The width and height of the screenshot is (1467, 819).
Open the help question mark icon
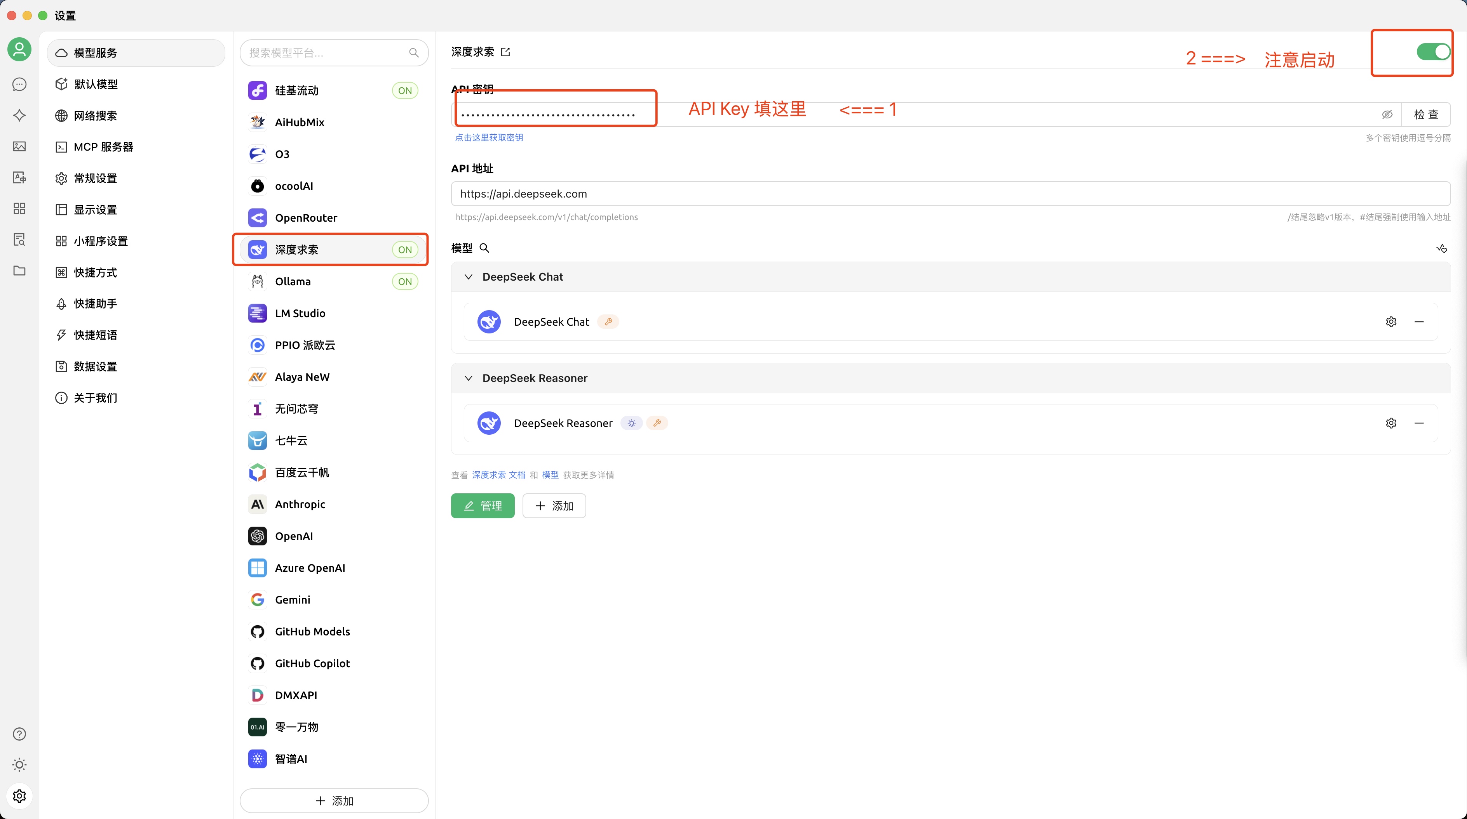(19, 734)
